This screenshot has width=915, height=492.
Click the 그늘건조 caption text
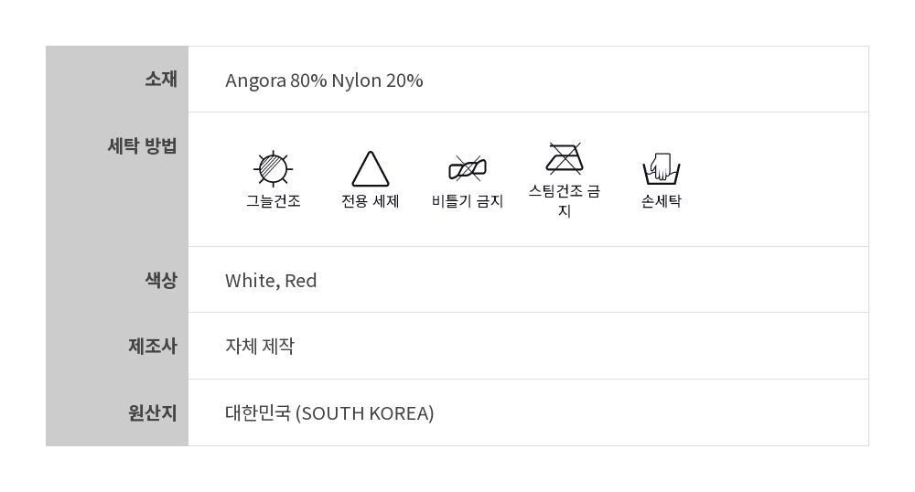pos(273,201)
